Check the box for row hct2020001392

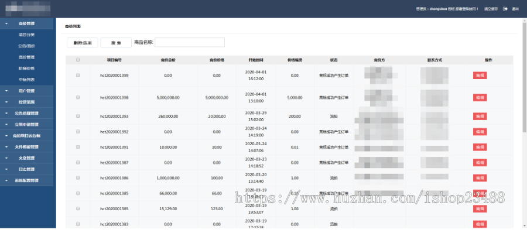click(78, 132)
